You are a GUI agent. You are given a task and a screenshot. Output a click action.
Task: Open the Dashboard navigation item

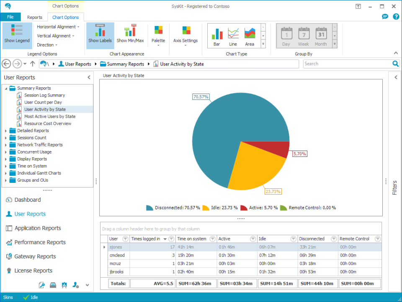click(x=28, y=200)
